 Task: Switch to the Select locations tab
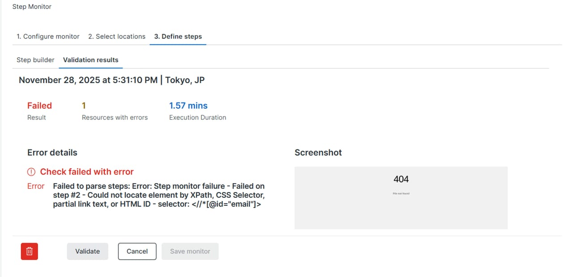(x=117, y=37)
